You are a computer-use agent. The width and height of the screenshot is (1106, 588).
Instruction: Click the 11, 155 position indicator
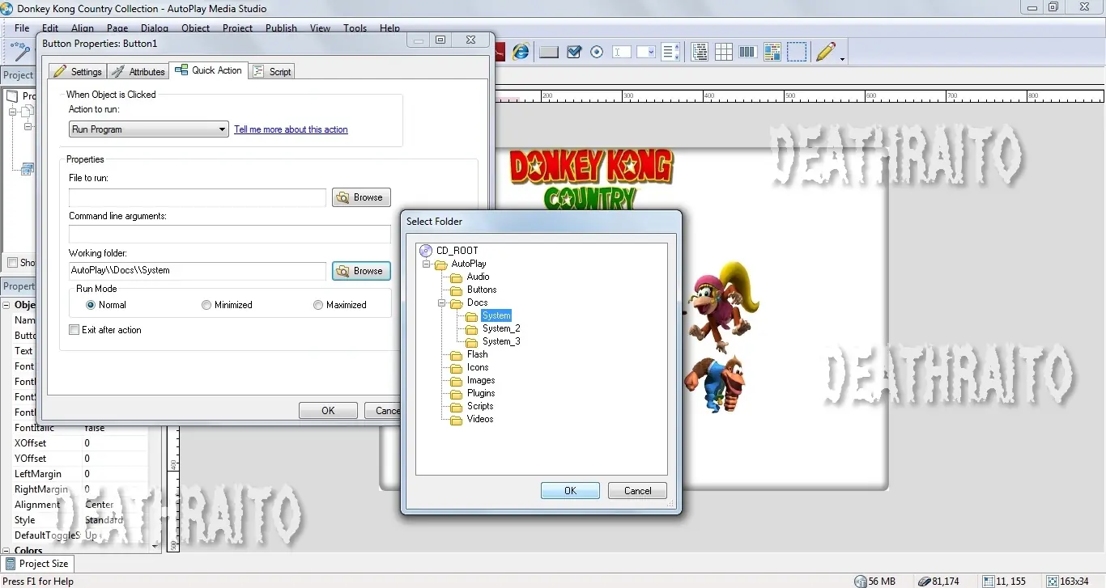pos(1003,582)
